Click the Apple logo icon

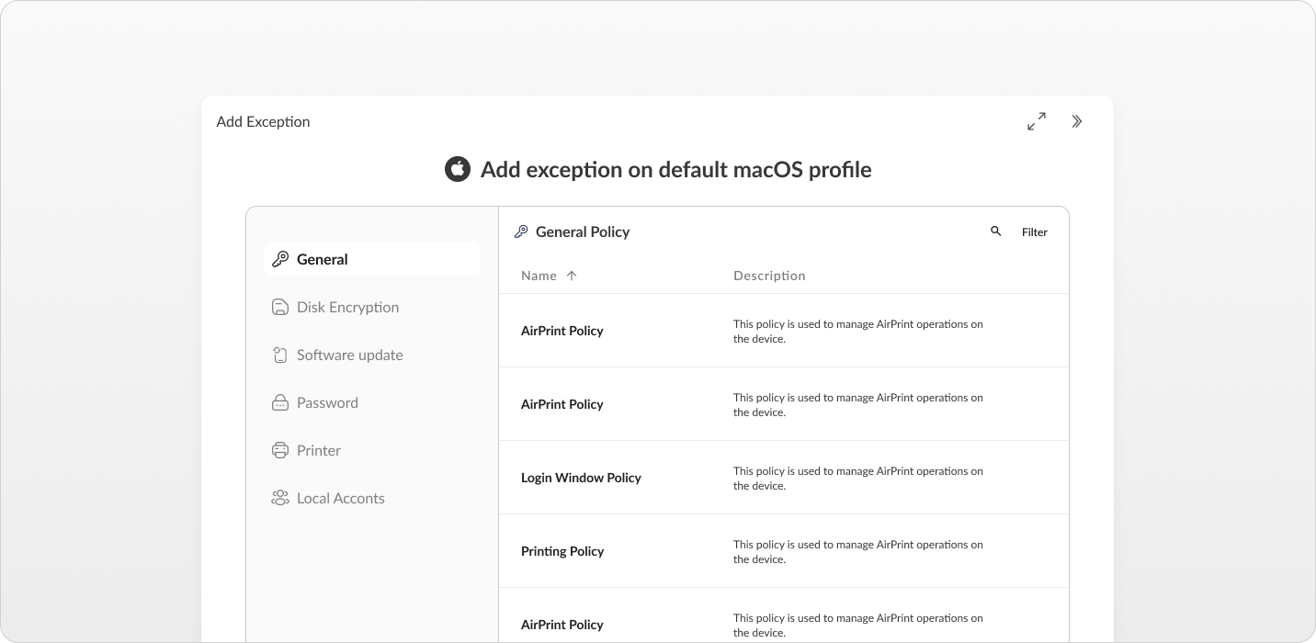458,169
